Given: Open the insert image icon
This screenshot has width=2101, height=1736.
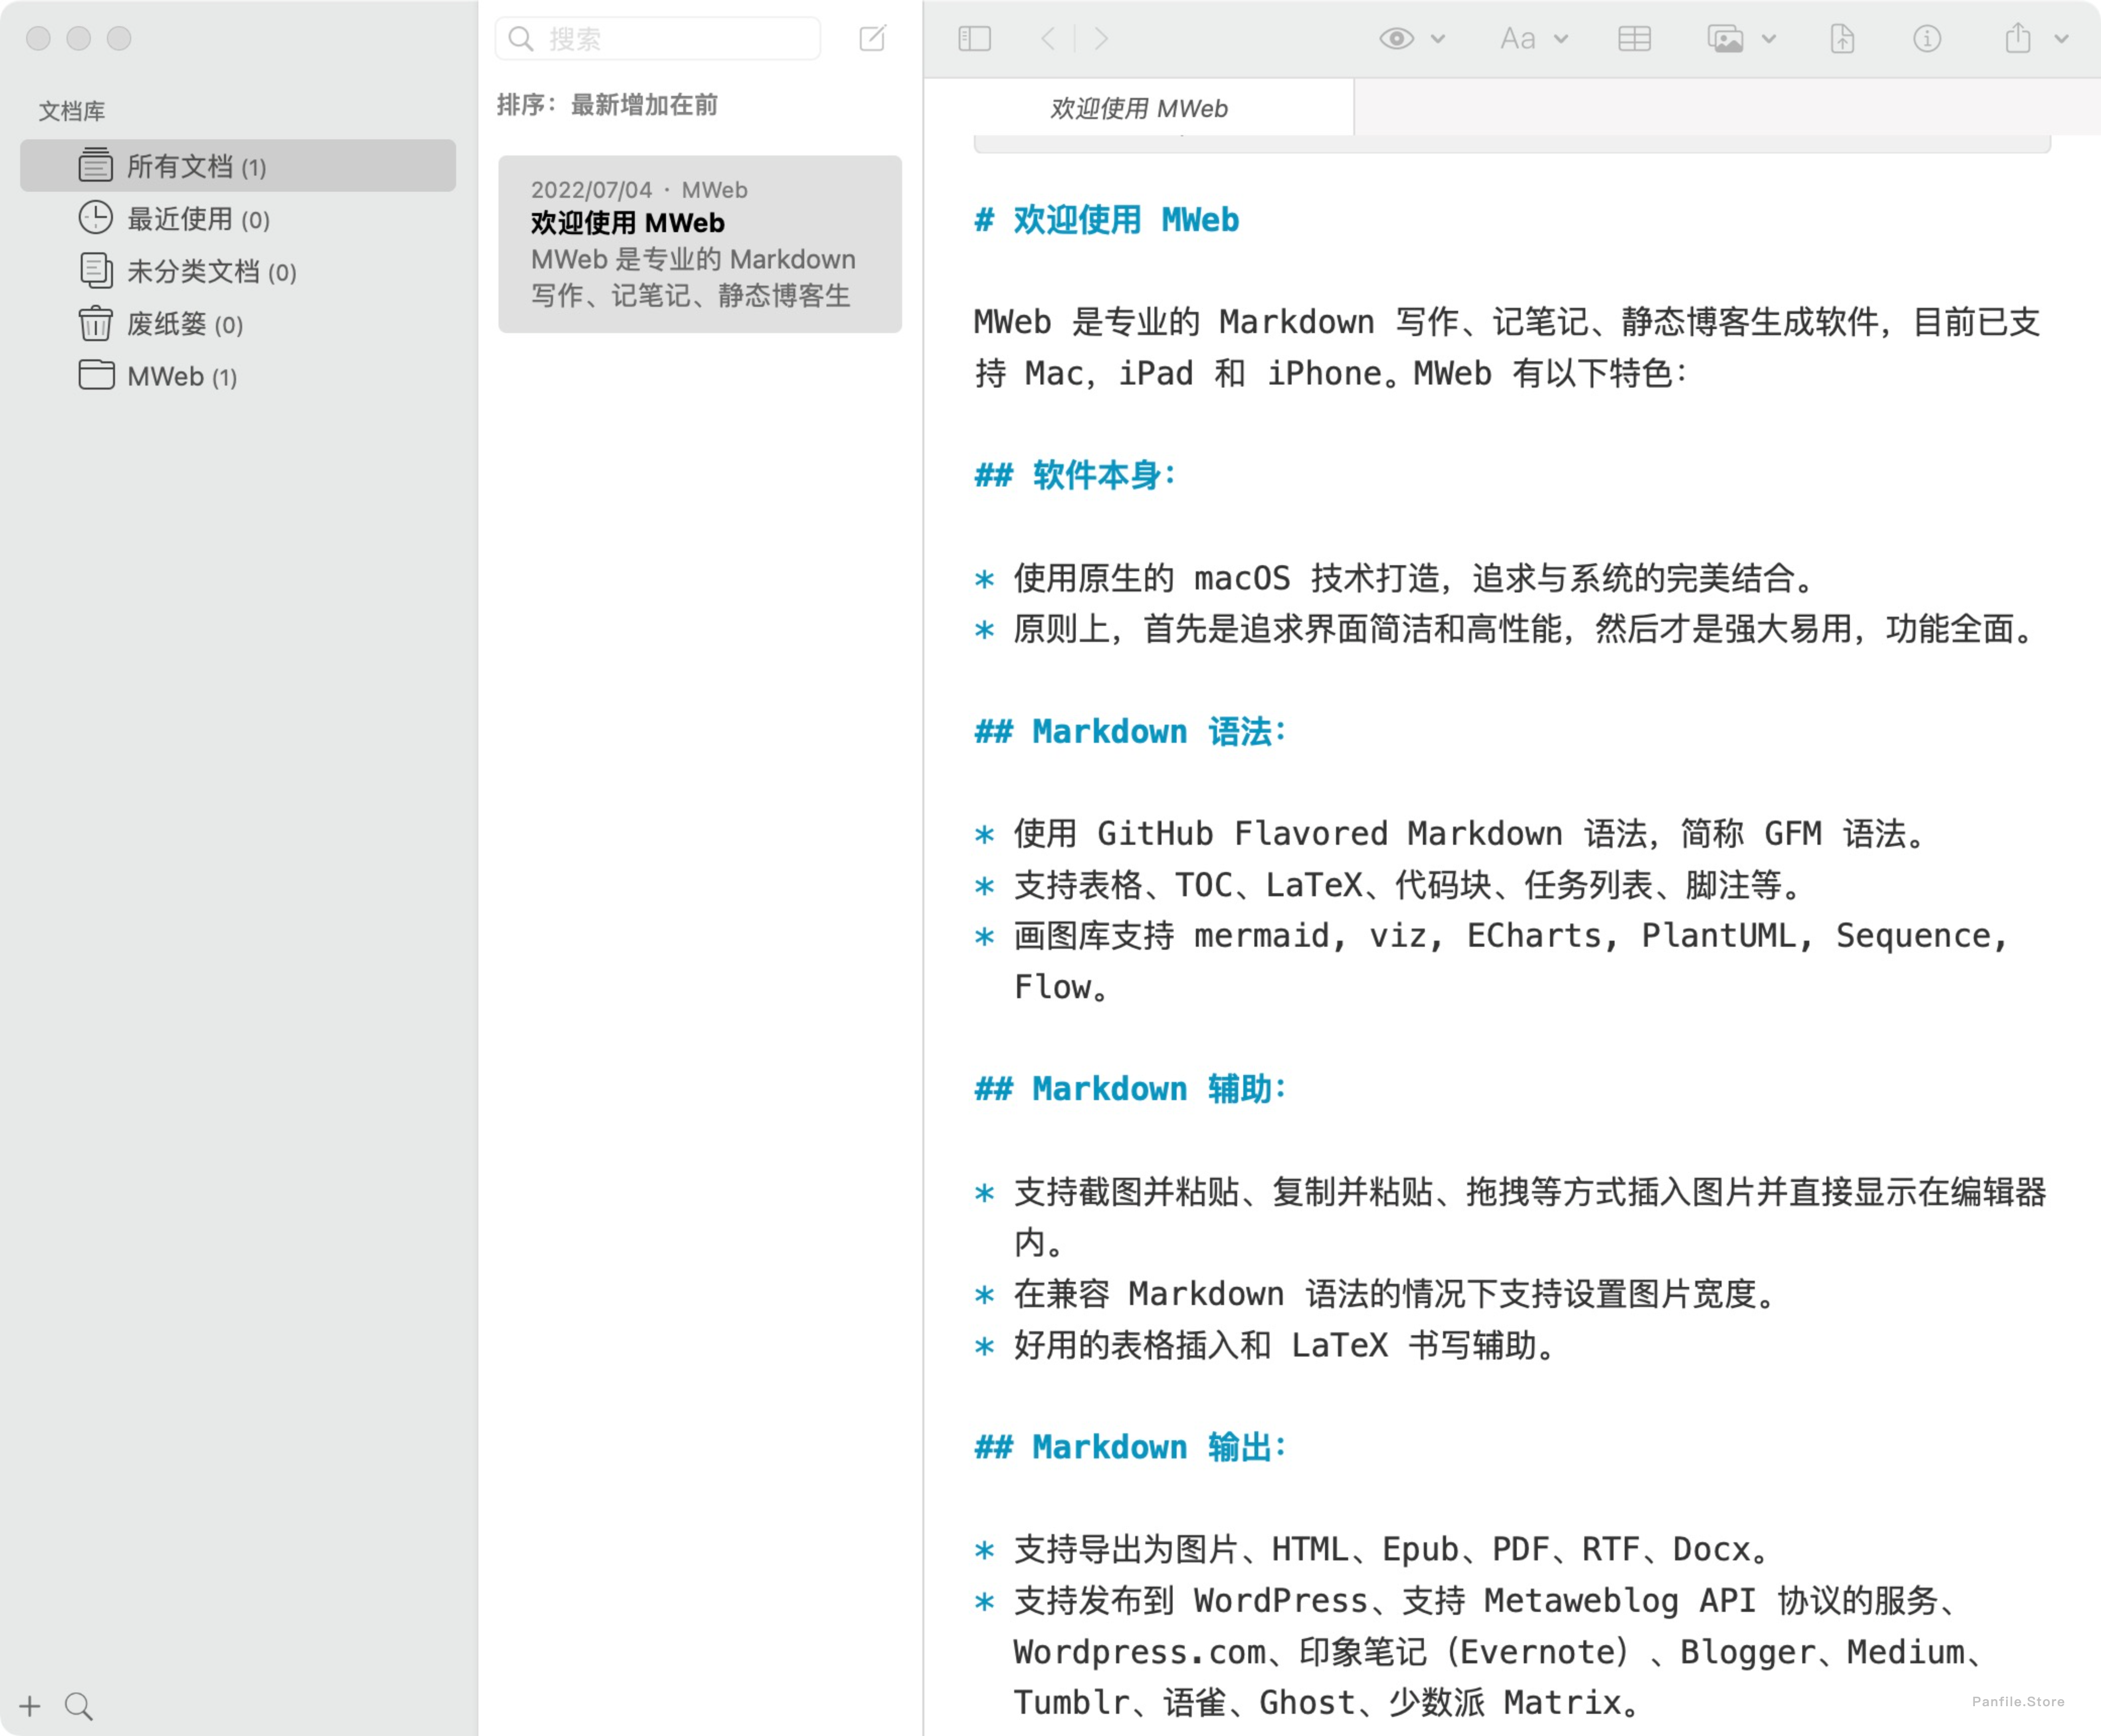Looking at the screenshot, I should (x=1725, y=39).
